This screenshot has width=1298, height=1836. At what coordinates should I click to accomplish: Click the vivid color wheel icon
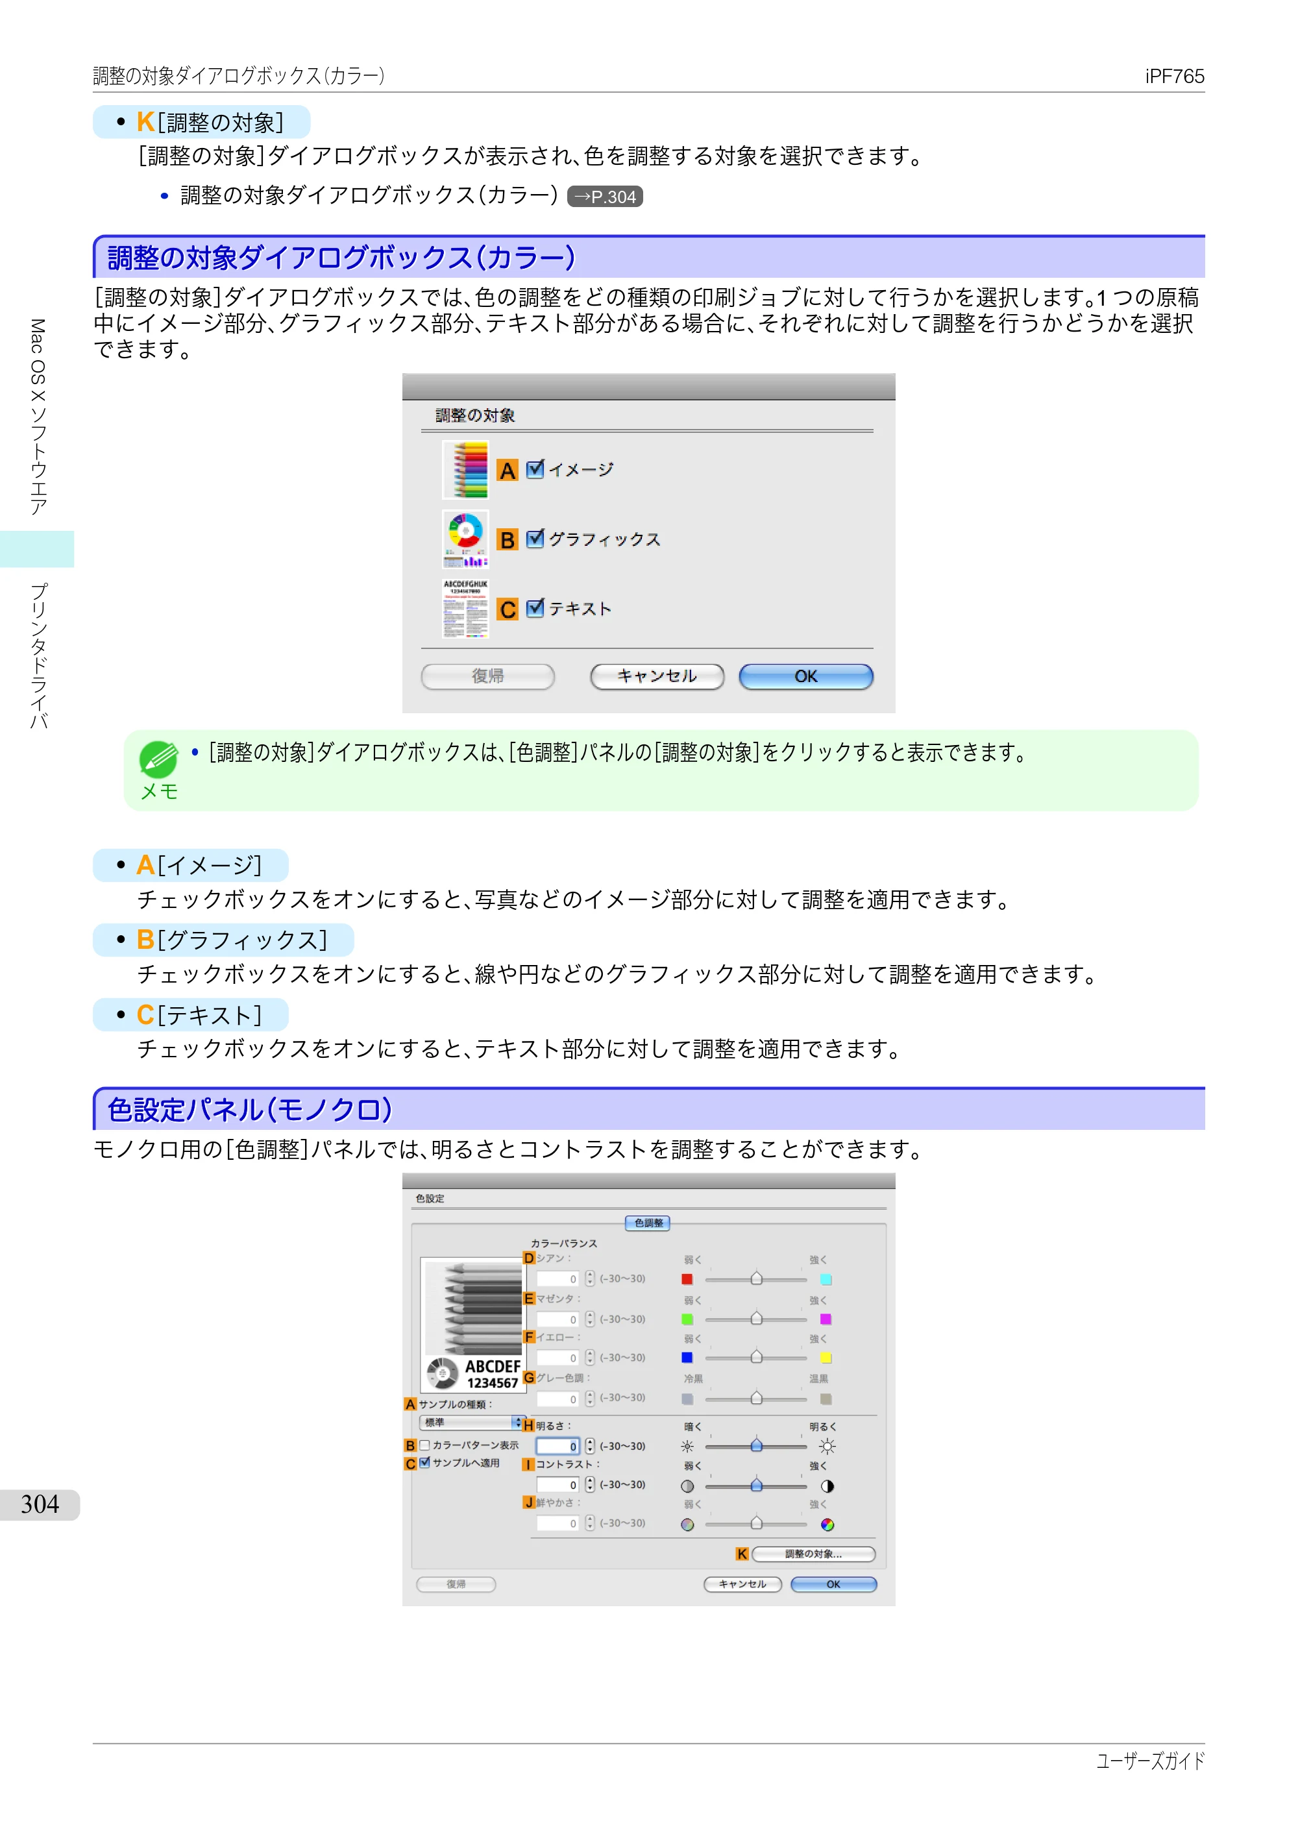[x=827, y=1524]
